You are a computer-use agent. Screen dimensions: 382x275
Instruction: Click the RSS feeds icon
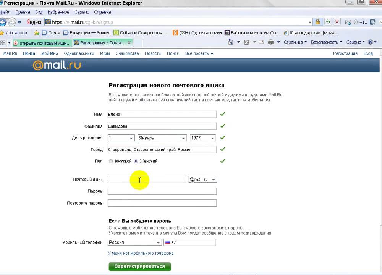click(246, 42)
